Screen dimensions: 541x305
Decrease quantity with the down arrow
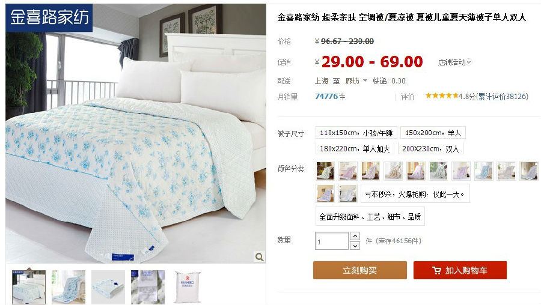coord(355,246)
